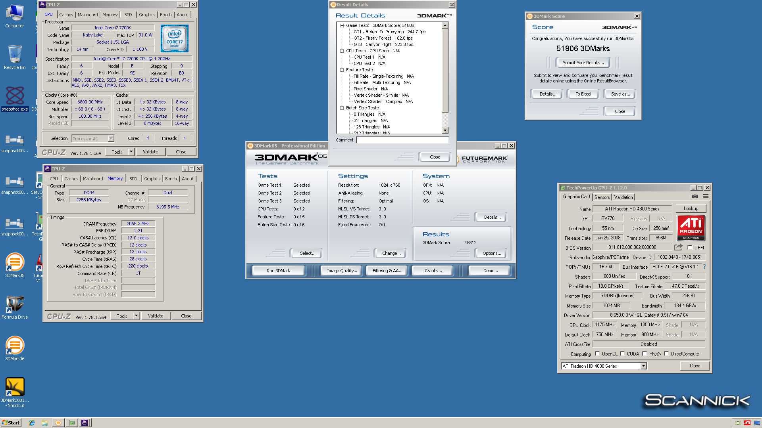Enable the OpenCL checkbox
This screenshot has height=428, width=762.
(x=597, y=354)
